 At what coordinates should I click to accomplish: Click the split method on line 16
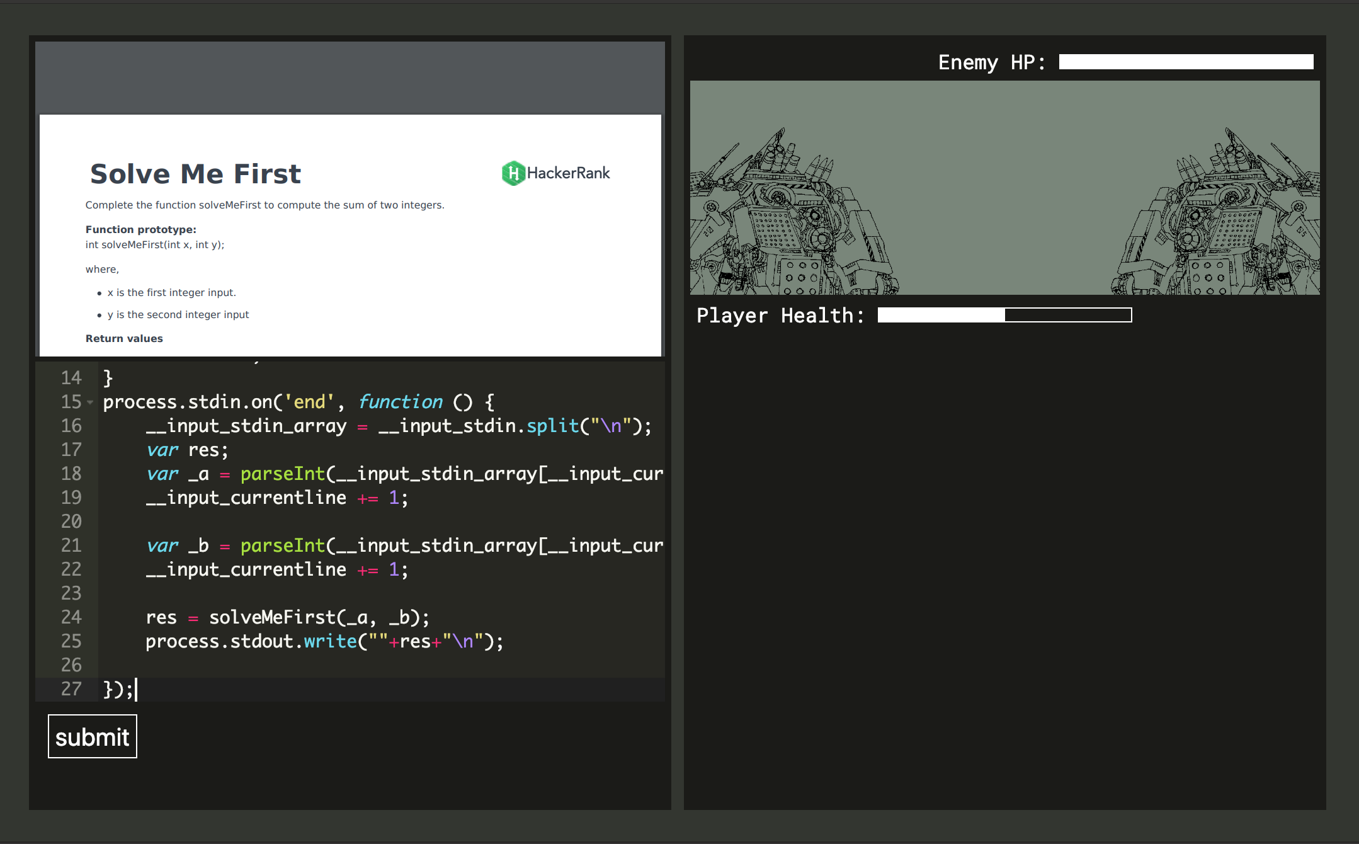(552, 426)
